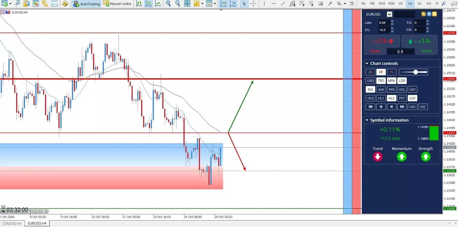Click the VSC button
458x227 pixels.
423,107
